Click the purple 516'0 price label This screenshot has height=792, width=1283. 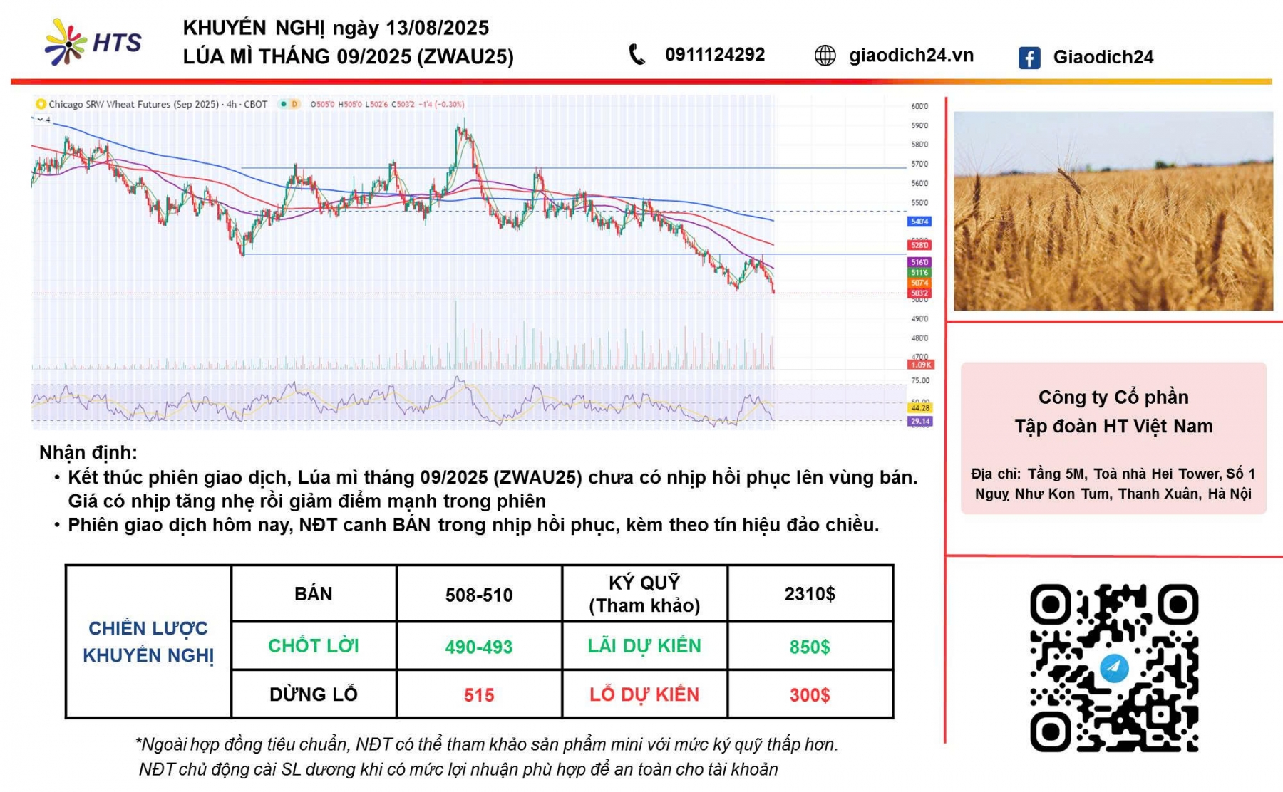coord(919,263)
